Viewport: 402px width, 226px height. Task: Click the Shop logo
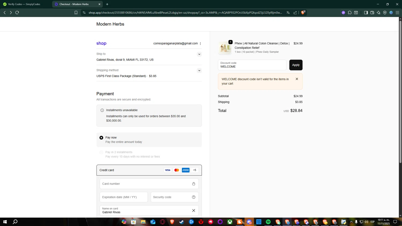point(101,43)
